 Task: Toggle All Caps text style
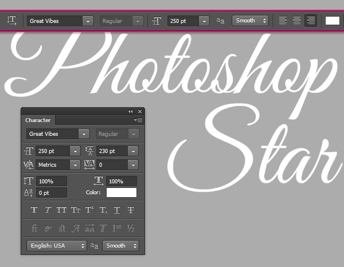61,210
